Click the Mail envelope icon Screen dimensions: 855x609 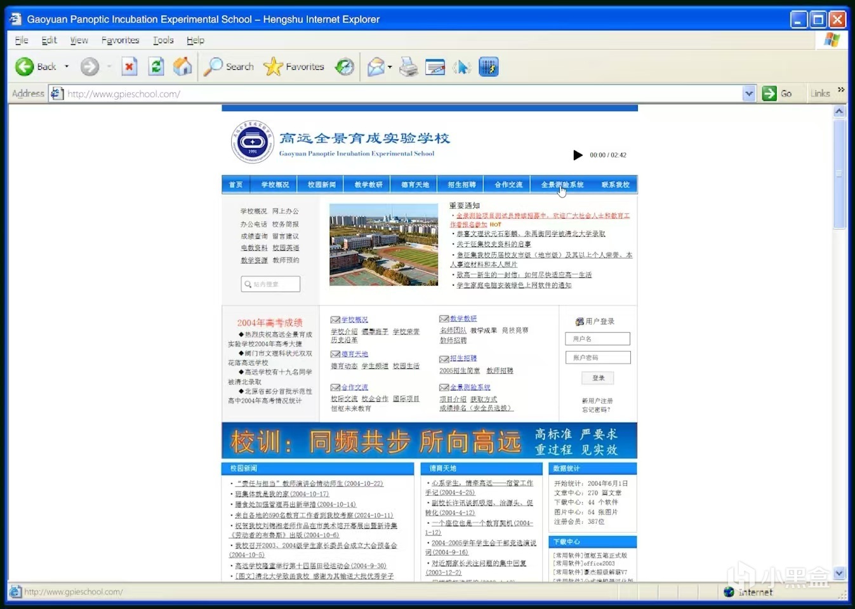pos(376,67)
